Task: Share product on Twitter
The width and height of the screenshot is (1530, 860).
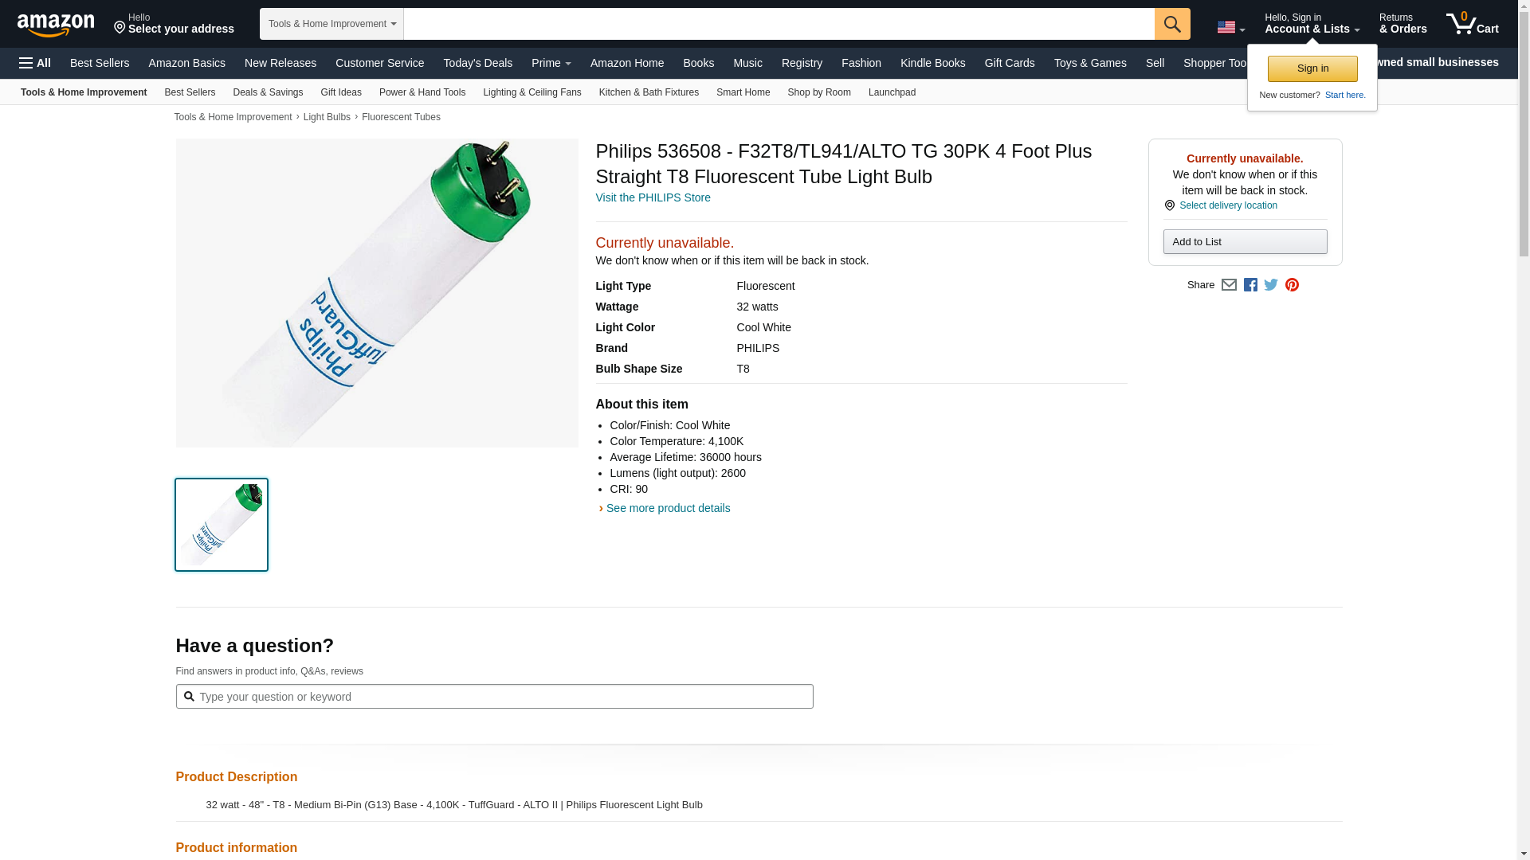Action: click(1271, 285)
